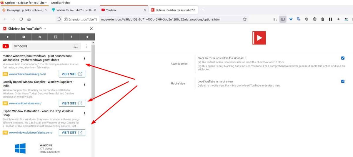Open www.windowsolutionsofalaska.com link

30,133
